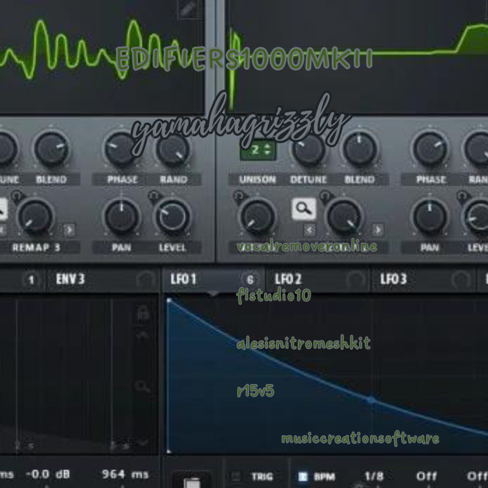Click the left oscillator RAND knob
This screenshot has width=488, height=488.
point(173,149)
